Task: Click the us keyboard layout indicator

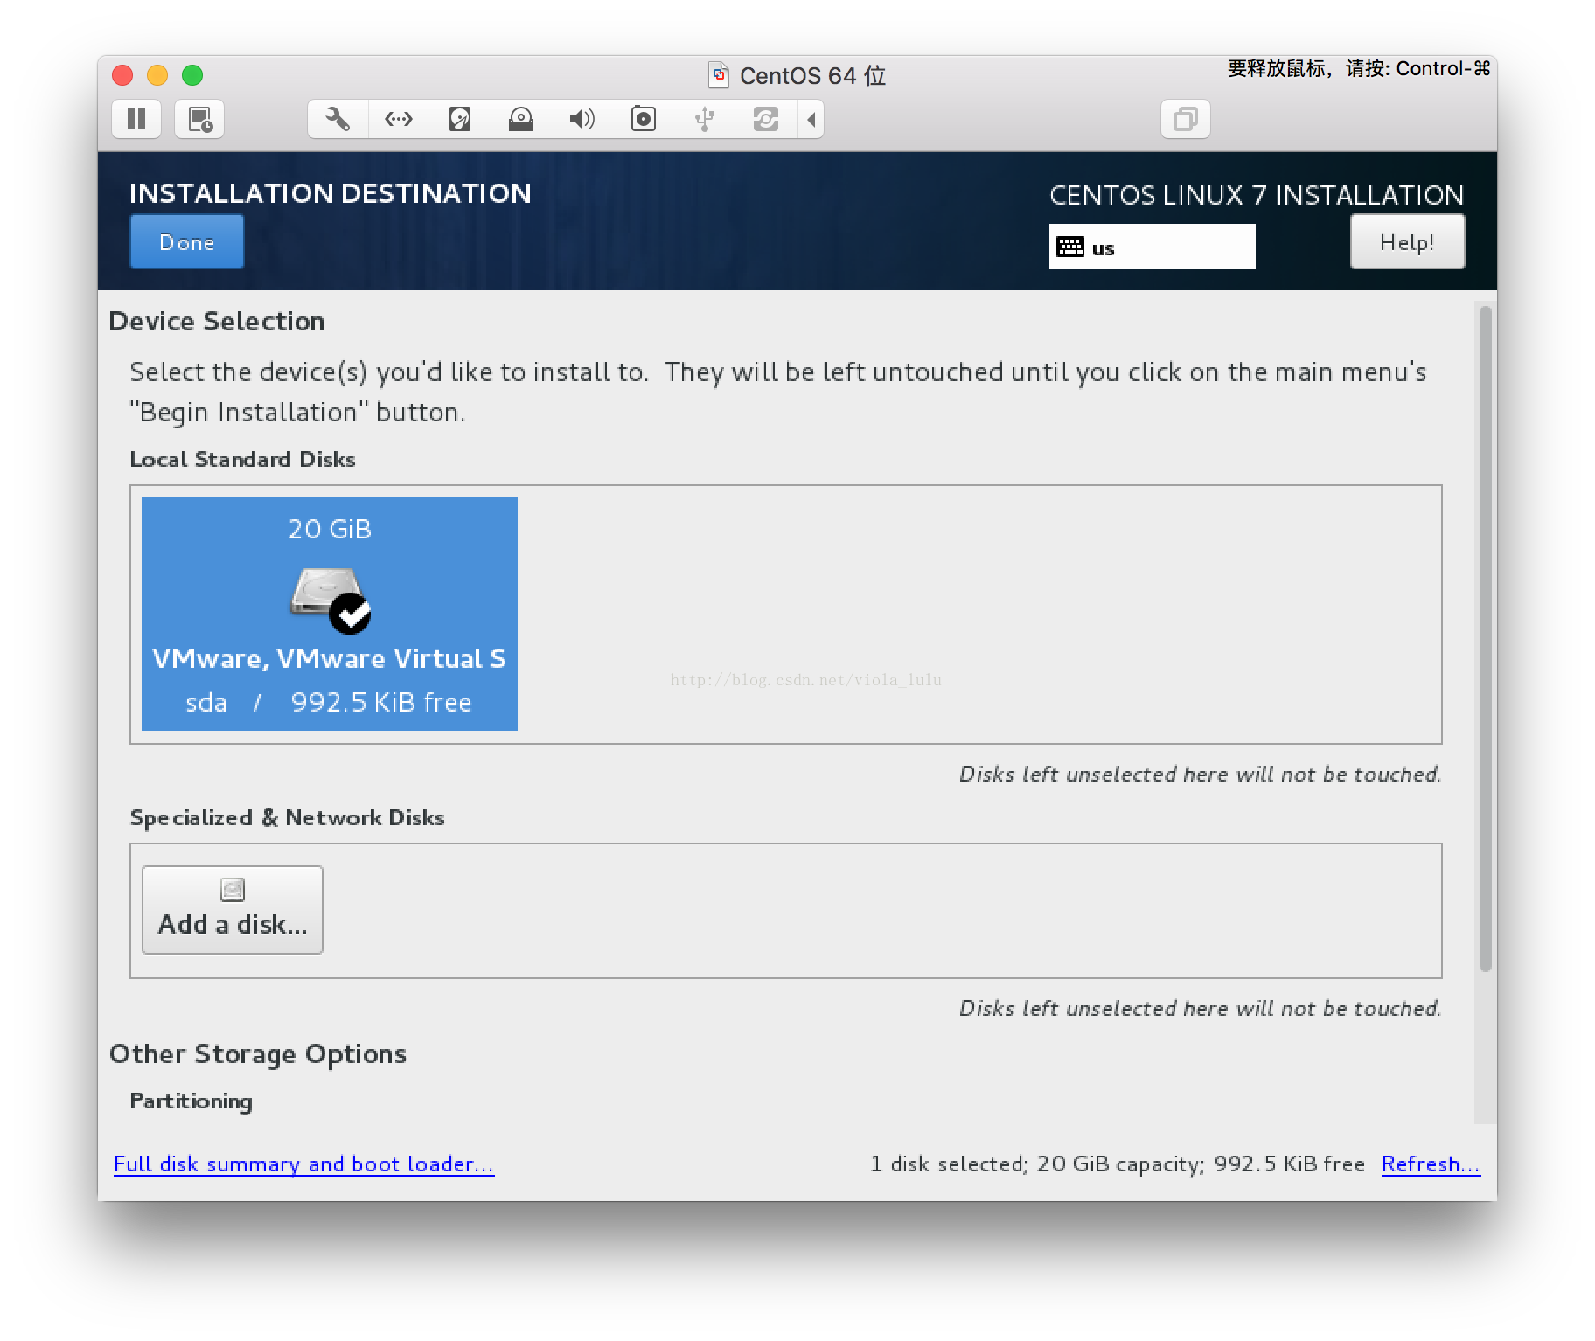Action: [x=1152, y=247]
